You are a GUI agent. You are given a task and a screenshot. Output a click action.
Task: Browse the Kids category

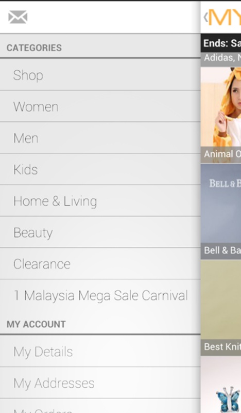pos(100,169)
